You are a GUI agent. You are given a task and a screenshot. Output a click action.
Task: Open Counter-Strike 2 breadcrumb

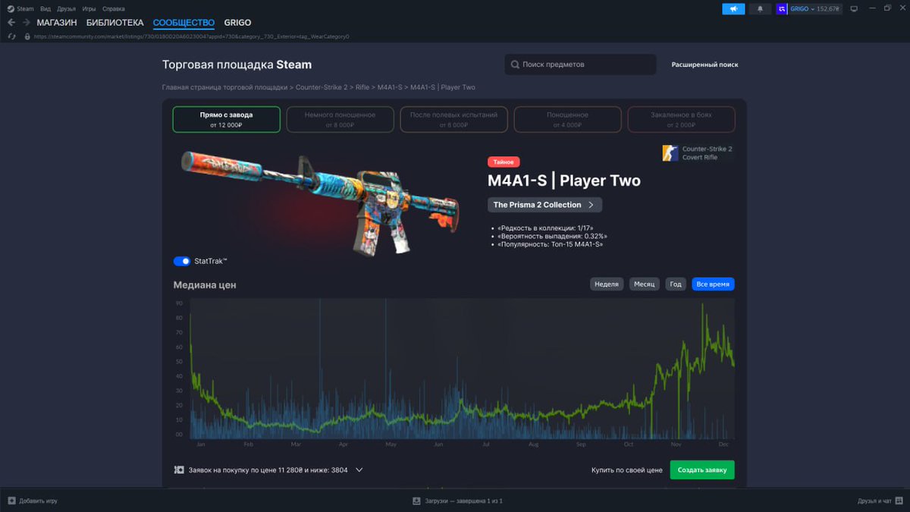(x=322, y=87)
